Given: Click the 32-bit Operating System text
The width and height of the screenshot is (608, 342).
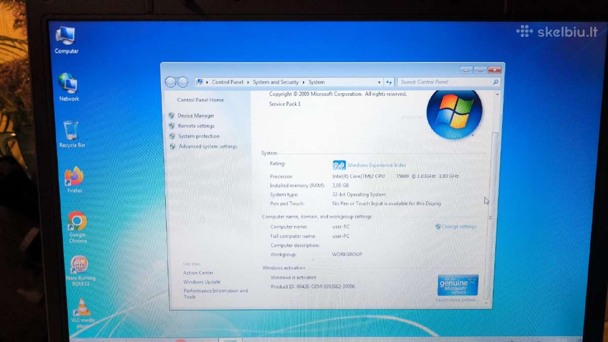Looking at the screenshot, I should (359, 195).
